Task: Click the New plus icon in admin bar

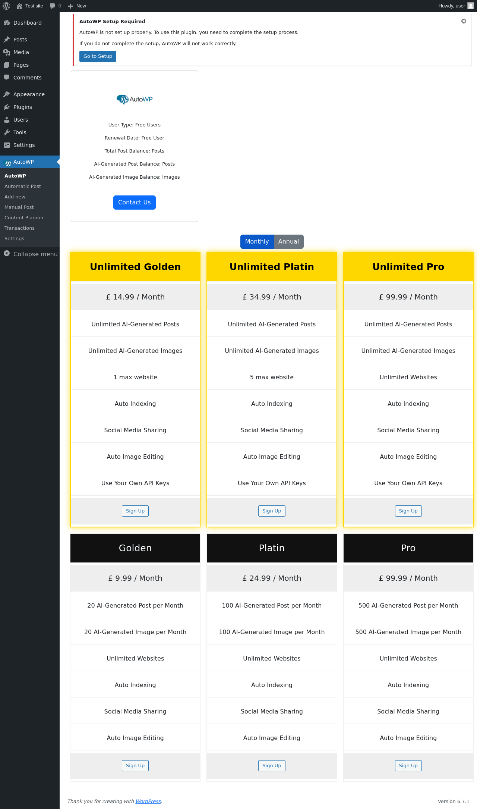Action: [x=70, y=6]
